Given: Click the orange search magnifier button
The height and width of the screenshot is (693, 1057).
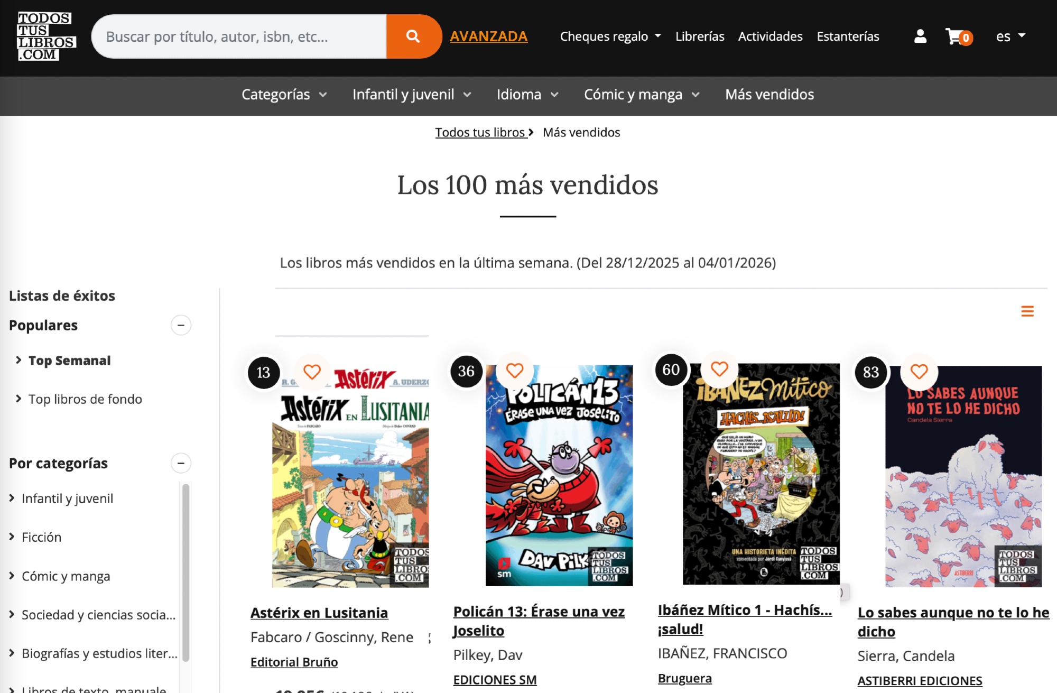Looking at the screenshot, I should click(x=413, y=36).
